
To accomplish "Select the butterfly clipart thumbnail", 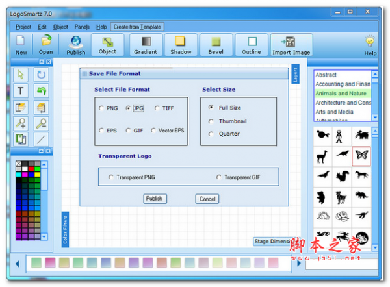I will pos(361,156).
